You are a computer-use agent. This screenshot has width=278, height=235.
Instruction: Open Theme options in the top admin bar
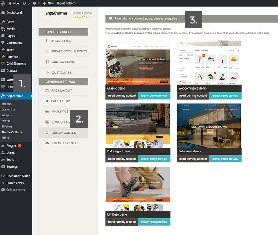pos(66,3)
